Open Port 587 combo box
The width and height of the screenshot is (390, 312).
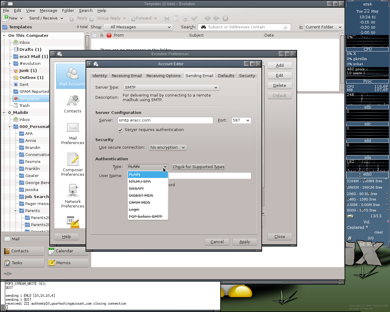(241, 120)
